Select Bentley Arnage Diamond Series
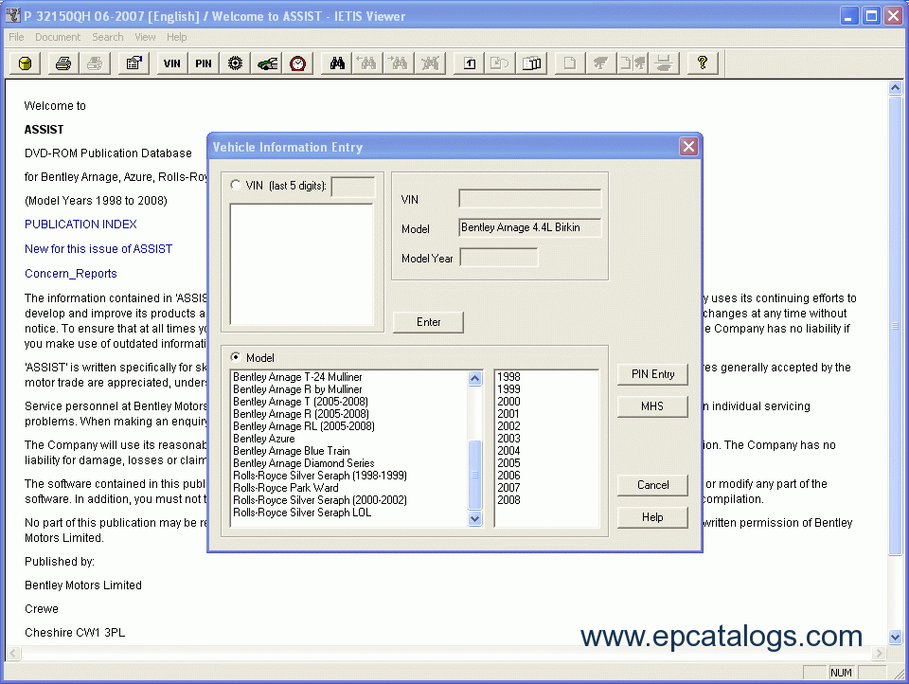 click(304, 463)
